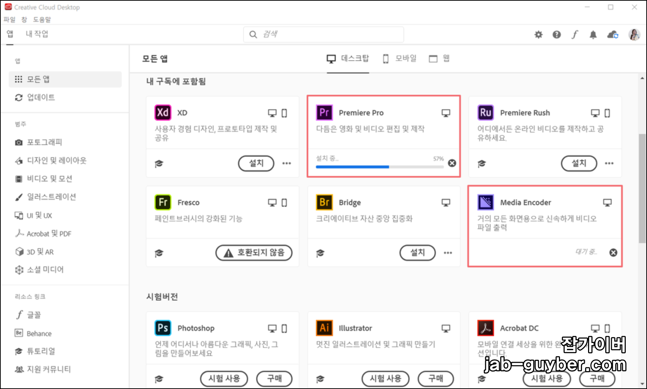Open the user profile avatar

(634, 35)
